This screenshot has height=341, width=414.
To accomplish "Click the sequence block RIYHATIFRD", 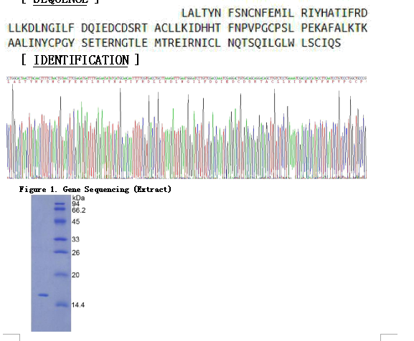I will click(x=334, y=13).
